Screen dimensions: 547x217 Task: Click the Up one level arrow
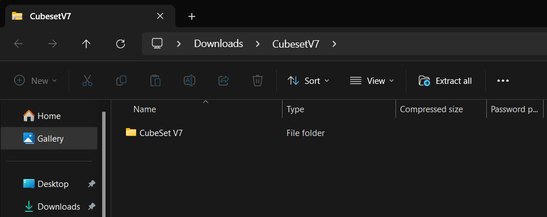point(86,44)
